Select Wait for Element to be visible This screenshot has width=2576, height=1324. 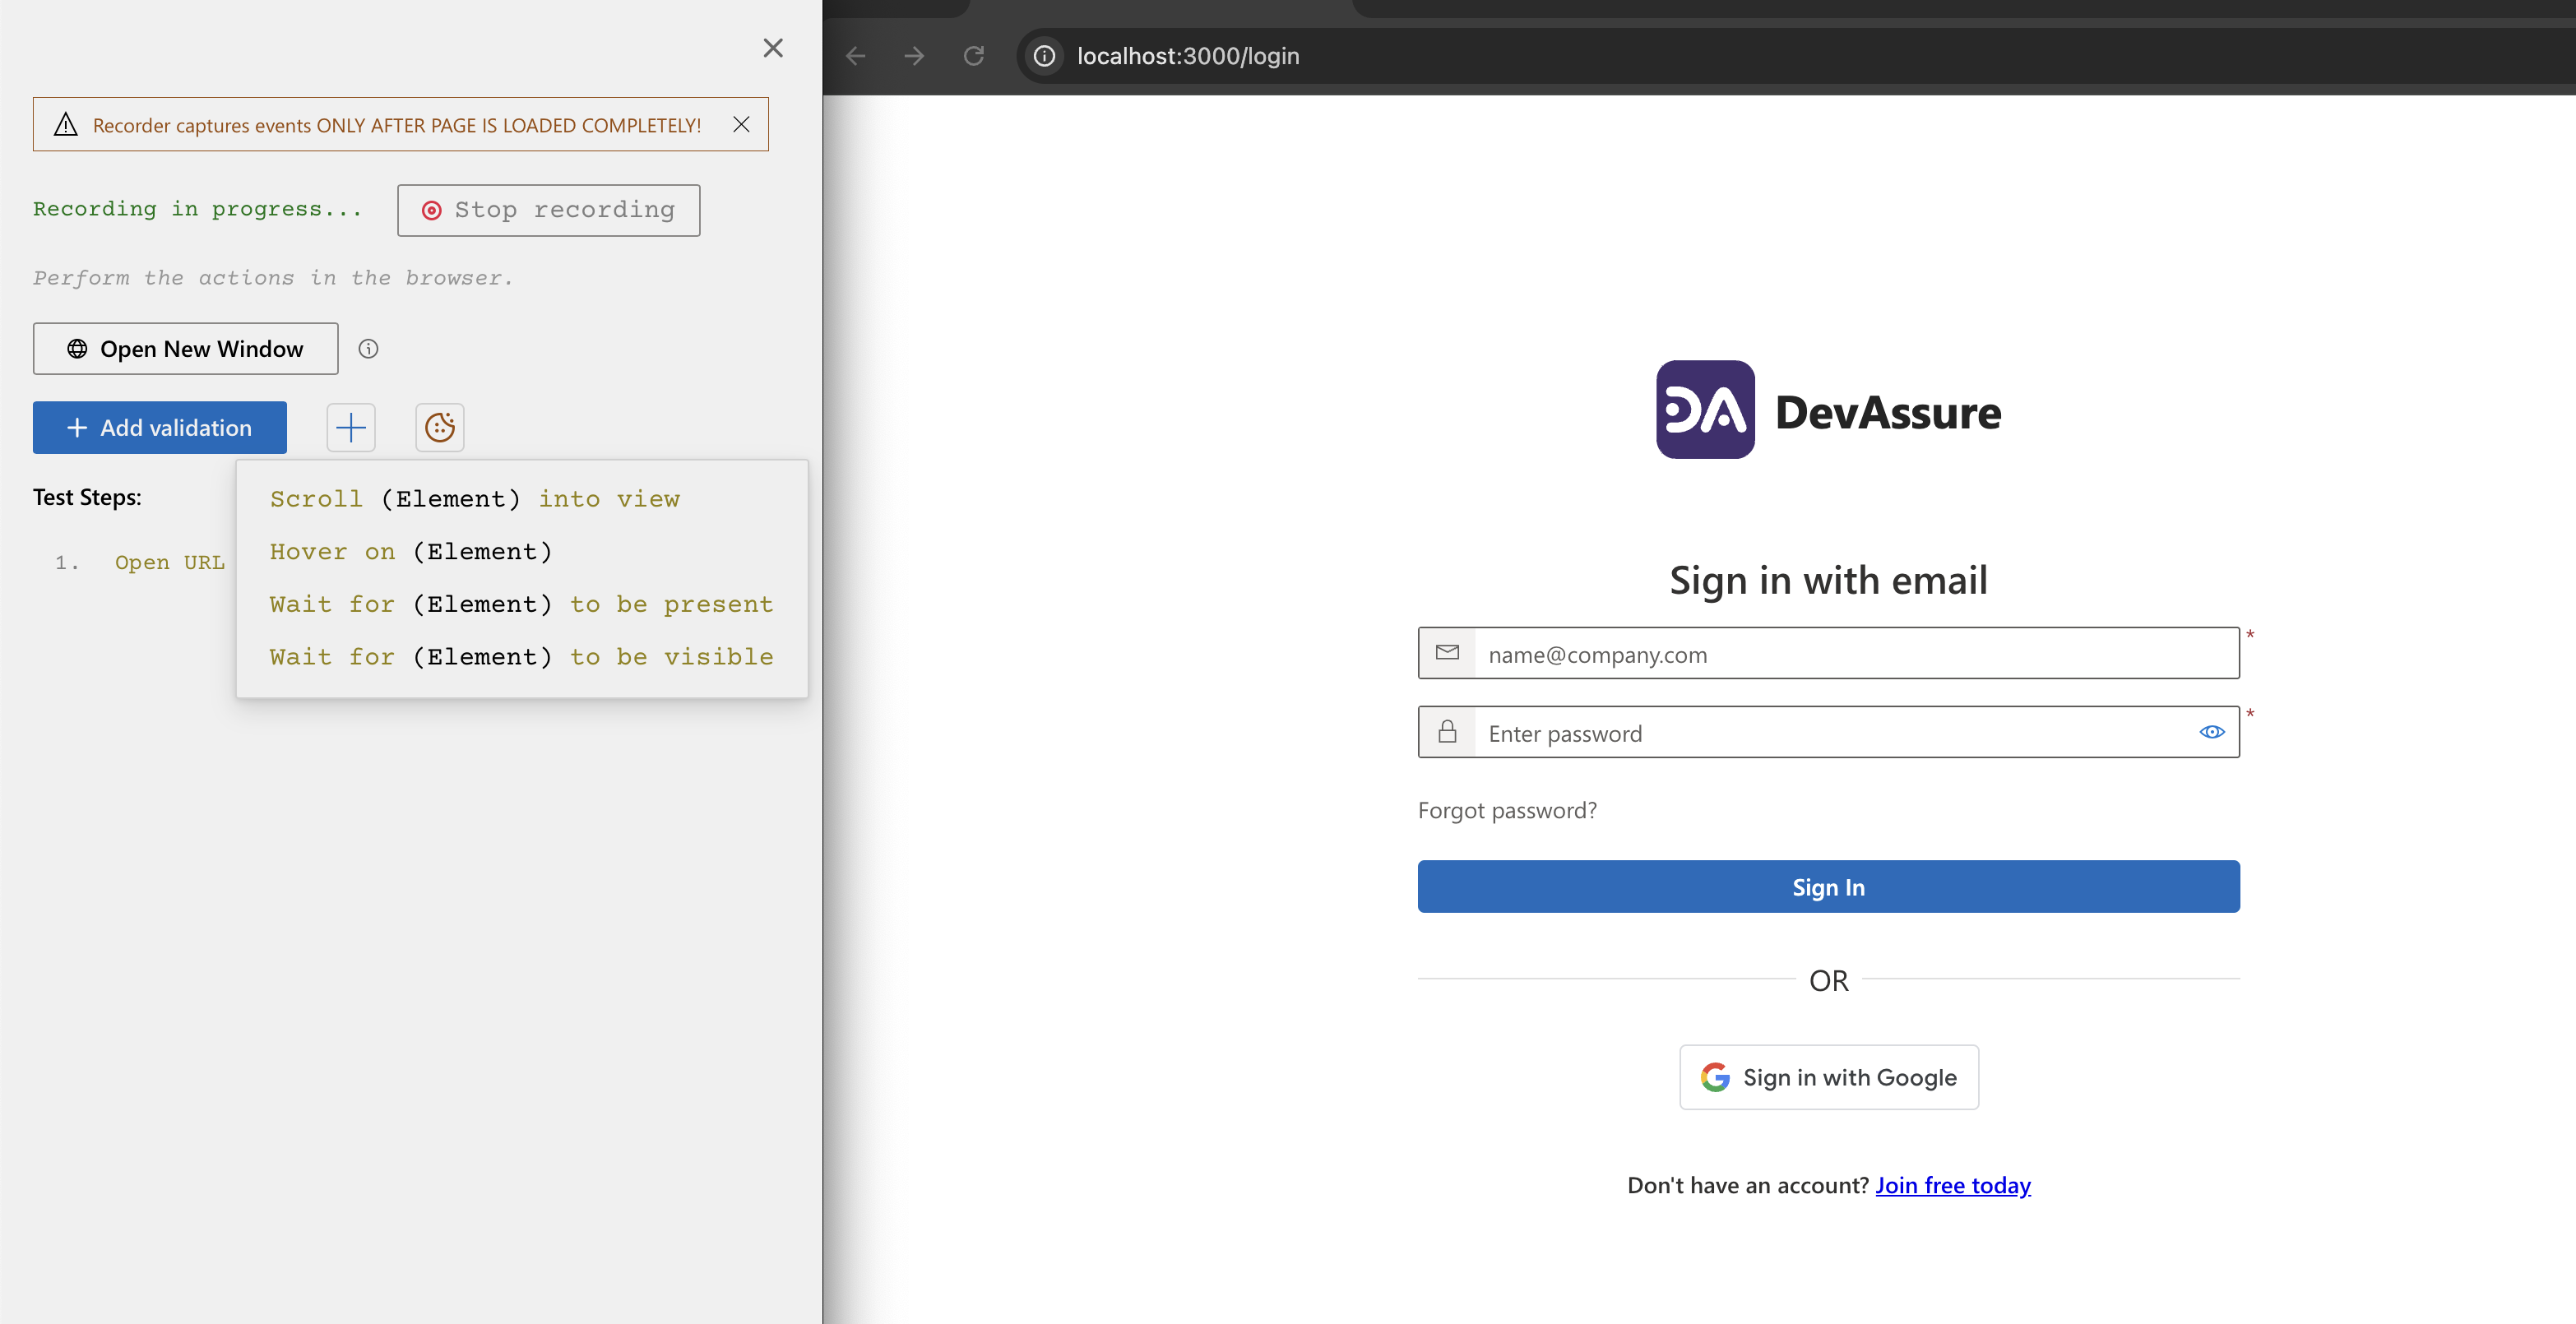(x=521, y=657)
